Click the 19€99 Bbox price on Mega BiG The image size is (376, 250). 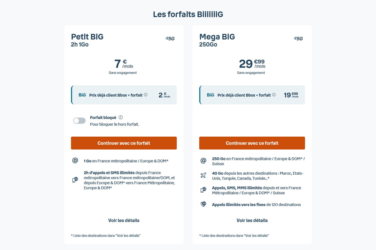click(x=290, y=95)
